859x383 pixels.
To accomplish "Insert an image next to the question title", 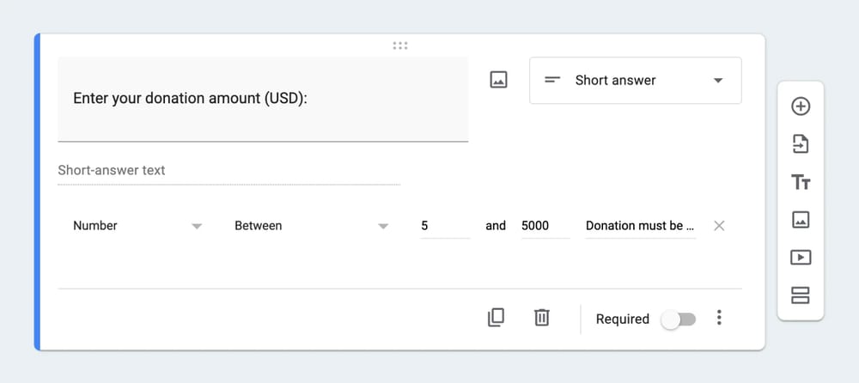I will (x=498, y=80).
